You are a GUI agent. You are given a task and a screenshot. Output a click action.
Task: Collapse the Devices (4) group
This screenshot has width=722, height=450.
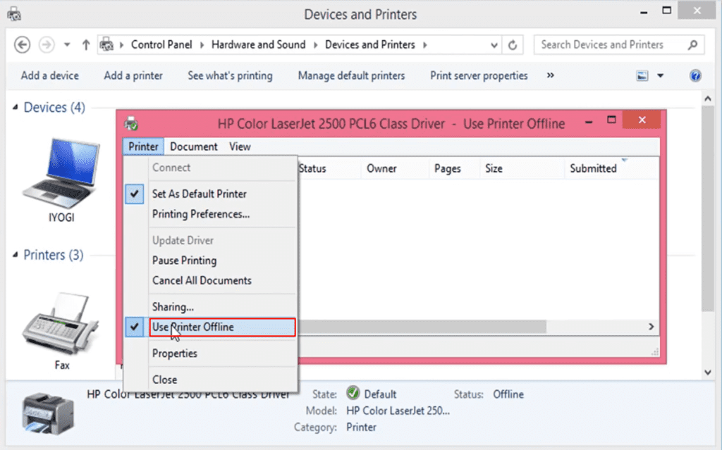(x=16, y=107)
